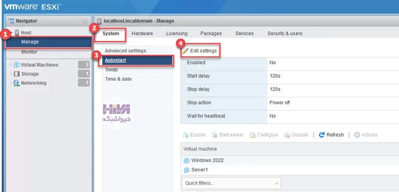399x192 pixels.
Task: Click the Start delay label
Action: click(198, 76)
